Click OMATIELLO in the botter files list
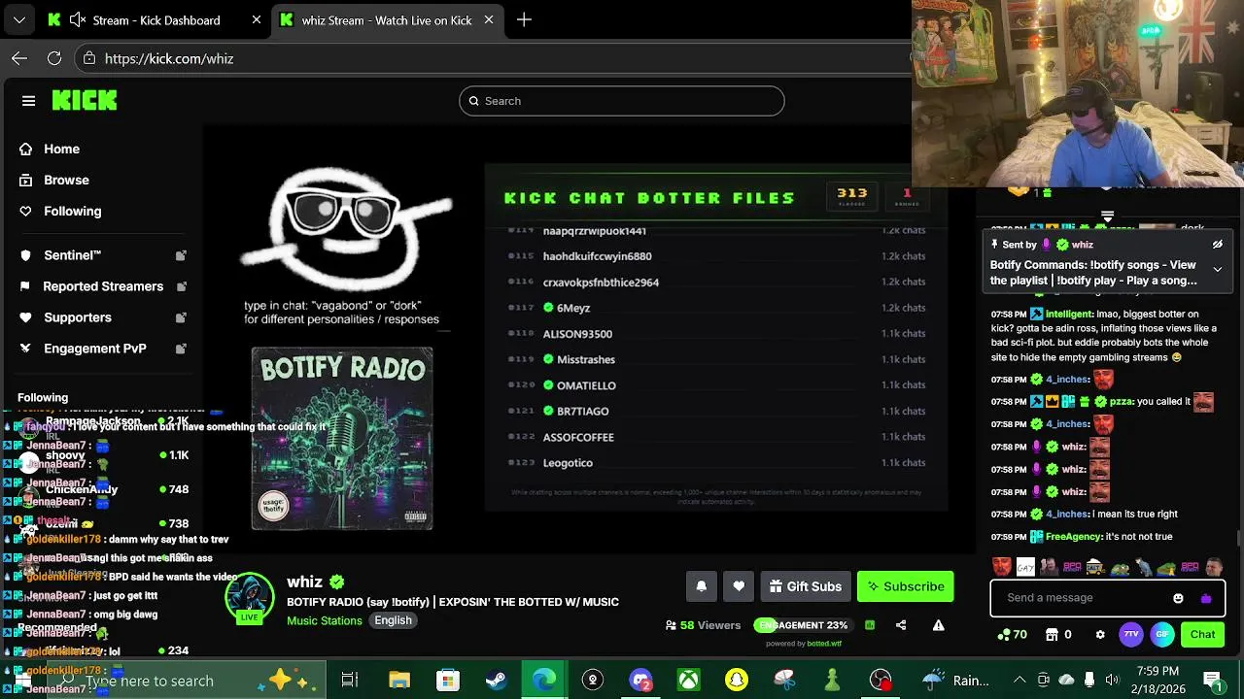Viewport: 1244px width, 699px height. point(586,385)
